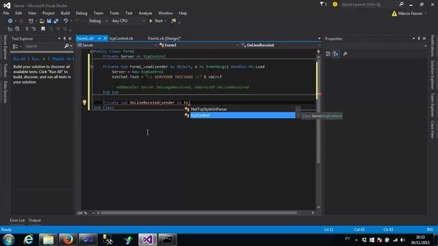Click the editor horizontal scrollbar
The image size is (438, 246).
(198, 213)
